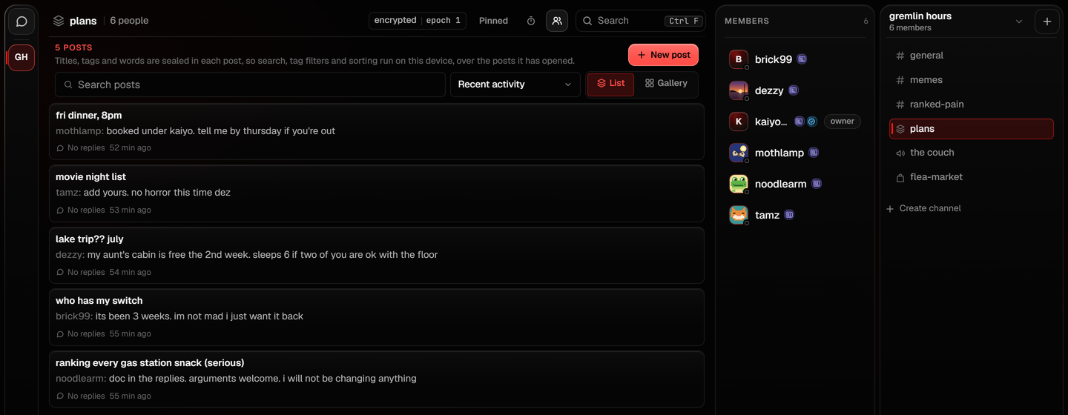Expand the gremlin hours server chevron
Image resolution: width=1068 pixels, height=415 pixels.
[1019, 21]
